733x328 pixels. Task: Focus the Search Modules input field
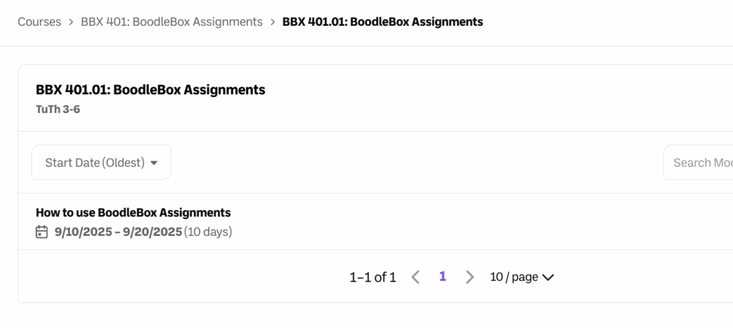702,163
